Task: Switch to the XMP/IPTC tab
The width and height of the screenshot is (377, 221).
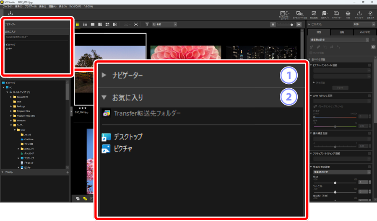Action: coord(365,32)
